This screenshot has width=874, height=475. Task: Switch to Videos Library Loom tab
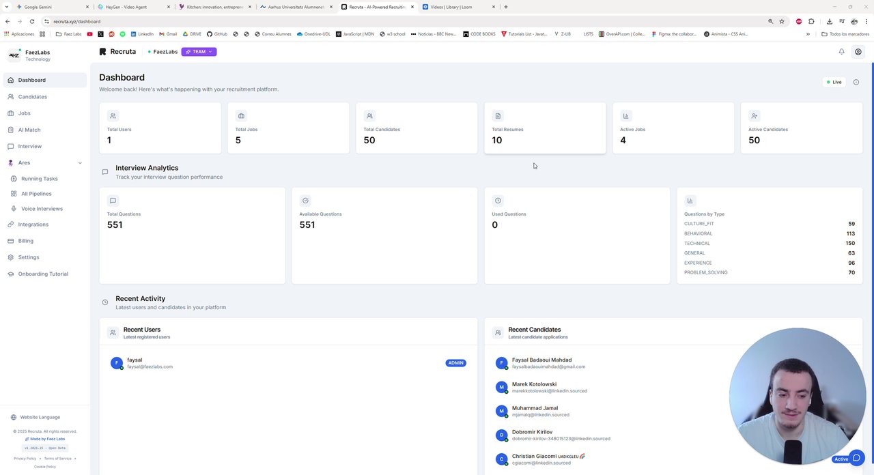457,7
